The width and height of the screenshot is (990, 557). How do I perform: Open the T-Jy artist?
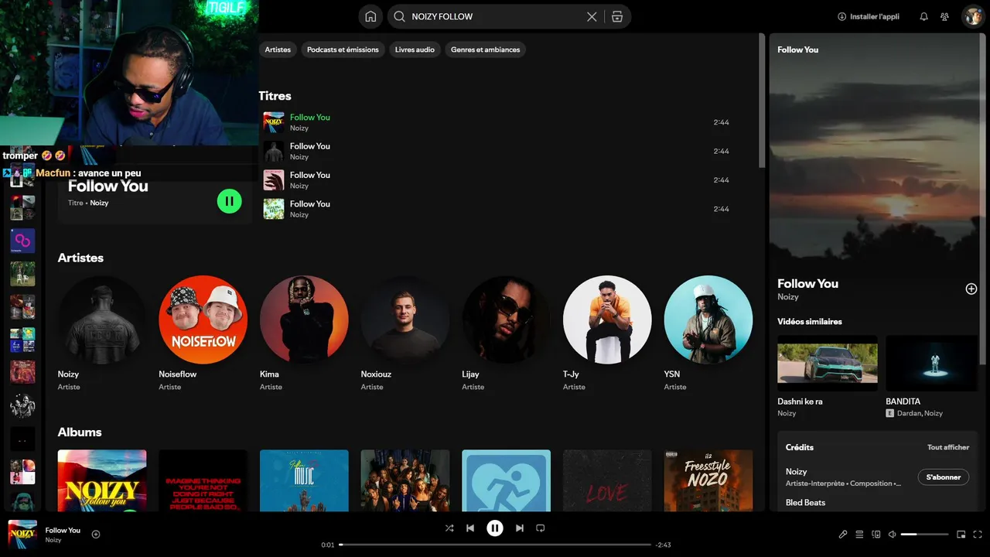pyautogui.click(x=607, y=320)
